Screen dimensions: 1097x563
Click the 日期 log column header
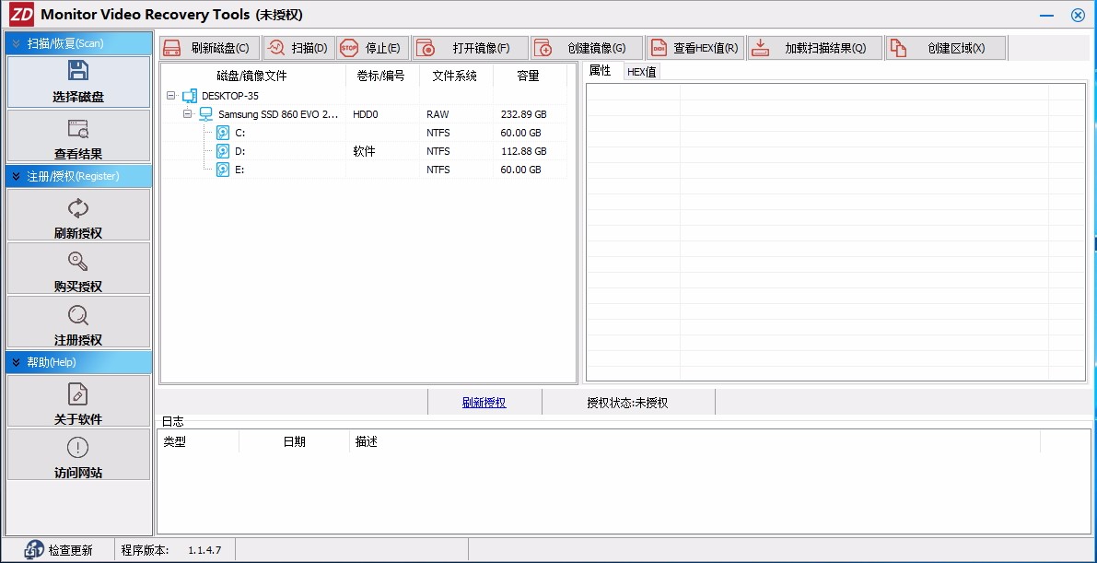point(294,442)
